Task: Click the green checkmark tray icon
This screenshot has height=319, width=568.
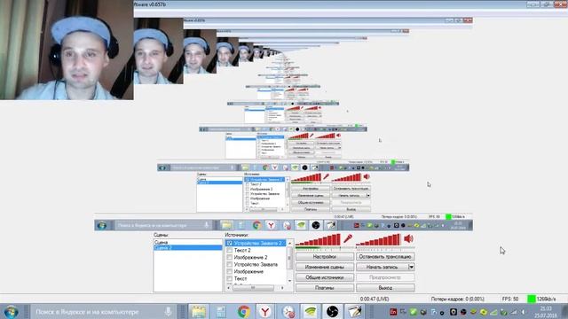Action: coord(414,312)
